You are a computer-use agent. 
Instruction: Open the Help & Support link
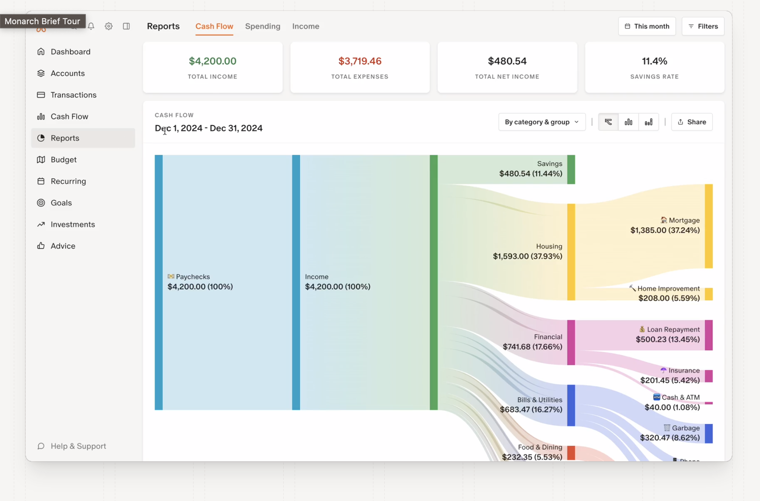click(x=78, y=446)
